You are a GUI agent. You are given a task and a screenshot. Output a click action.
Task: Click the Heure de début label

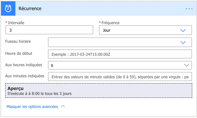coord(18,53)
